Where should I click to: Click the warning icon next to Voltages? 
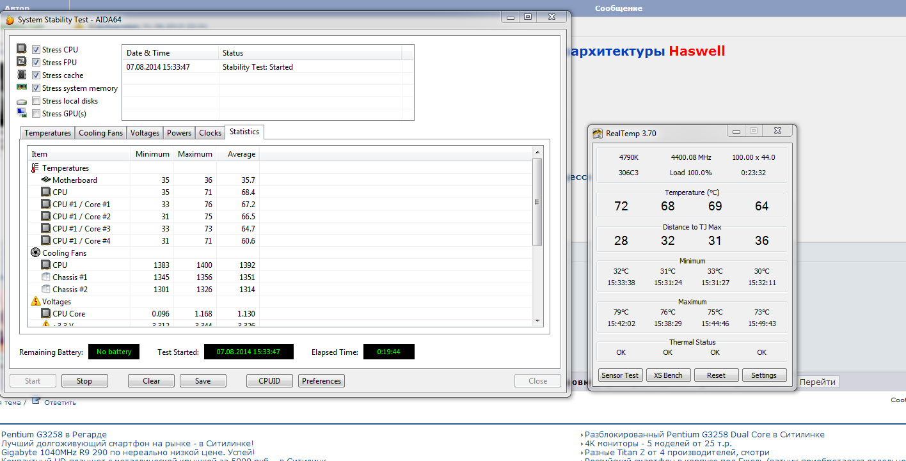35,301
